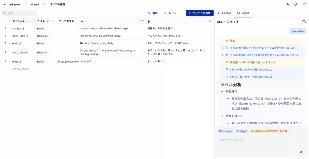Click the filter icon on the en column
The height and width of the screenshot is (159, 309).
pos(142,21)
